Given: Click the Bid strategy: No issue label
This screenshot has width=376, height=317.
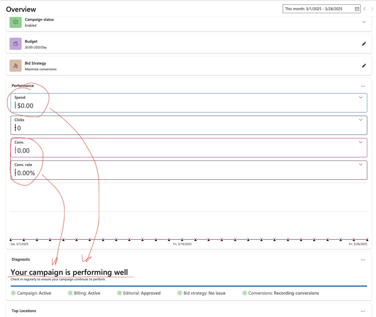Looking at the screenshot, I should [205, 293].
